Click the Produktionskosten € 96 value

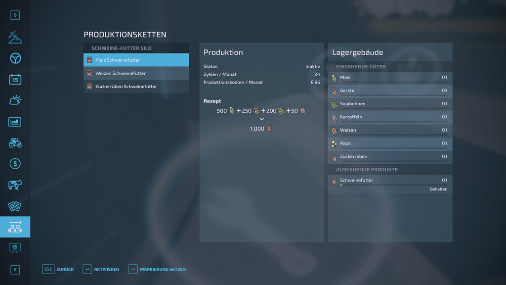point(315,82)
